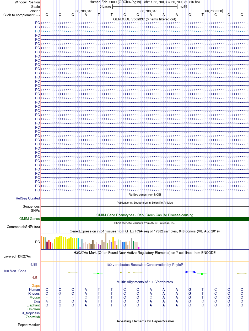Open the '100 Vert. Cons' track label
Screen dimensions: 249x331
pos(15,271)
